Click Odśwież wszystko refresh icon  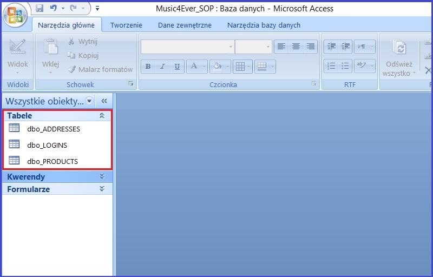click(x=399, y=49)
